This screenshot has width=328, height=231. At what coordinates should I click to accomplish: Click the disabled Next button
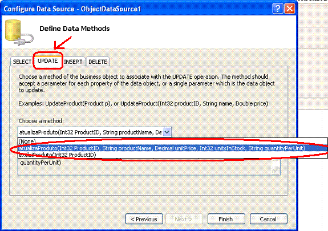pos(184,219)
